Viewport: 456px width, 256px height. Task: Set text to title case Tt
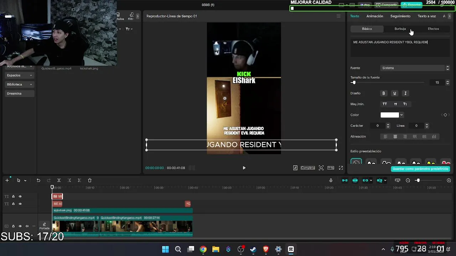pos(405,104)
